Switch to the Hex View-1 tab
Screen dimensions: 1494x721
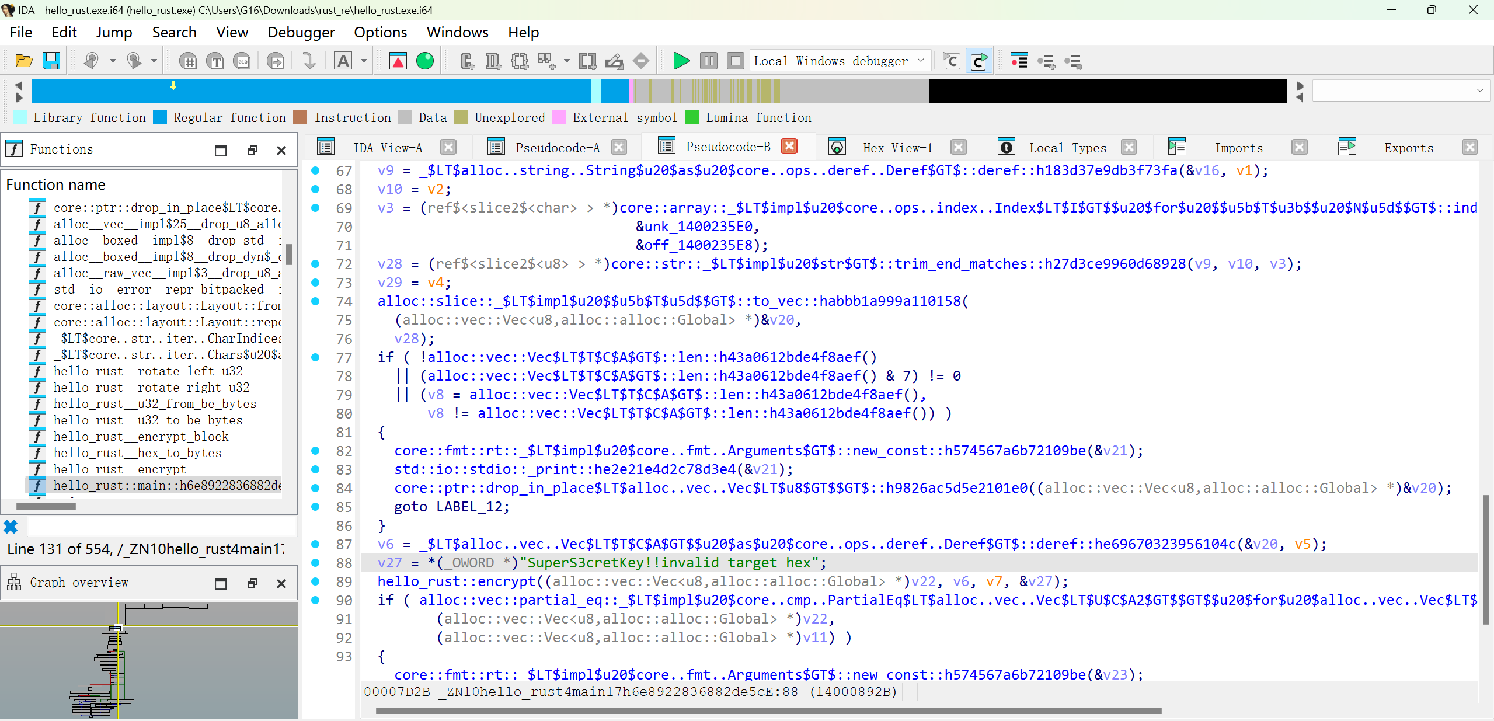[897, 148]
